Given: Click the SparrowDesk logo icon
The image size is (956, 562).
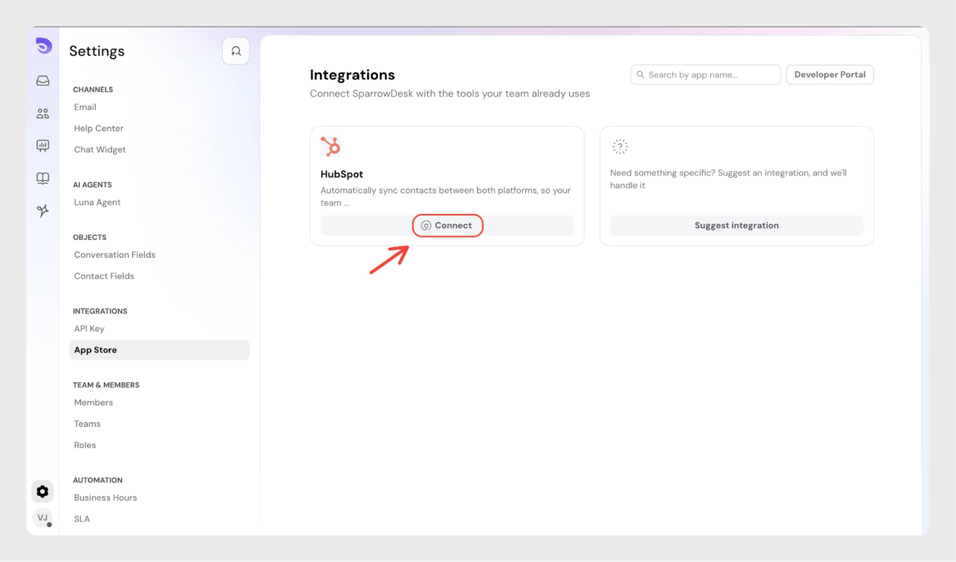Looking at the screenshot, I should click(44, 45).
